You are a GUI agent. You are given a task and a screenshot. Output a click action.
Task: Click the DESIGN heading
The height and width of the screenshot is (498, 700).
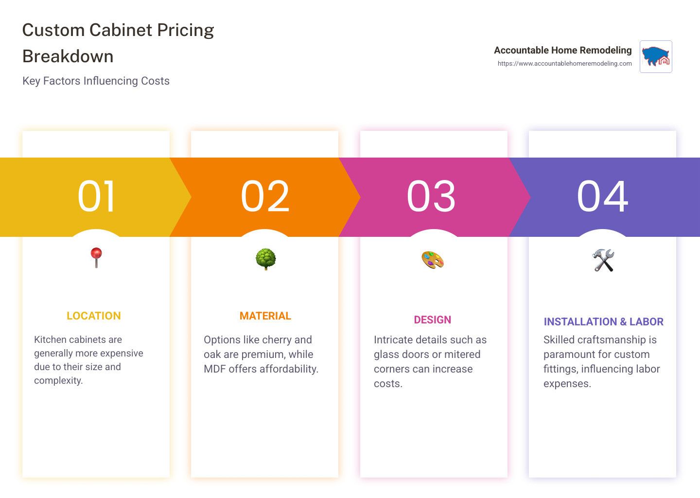(433, 320)
